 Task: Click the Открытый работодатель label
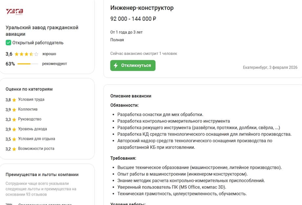click(x=38, y=43)
